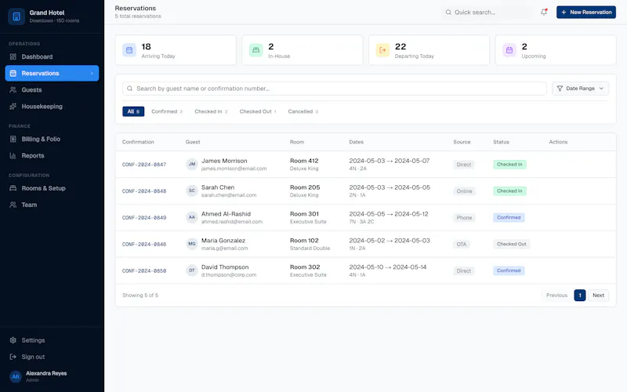This screenshot has height=392, width=627.
Task: Click the Dashboard grid icon in sidebar
Action: tap(13, 56)
